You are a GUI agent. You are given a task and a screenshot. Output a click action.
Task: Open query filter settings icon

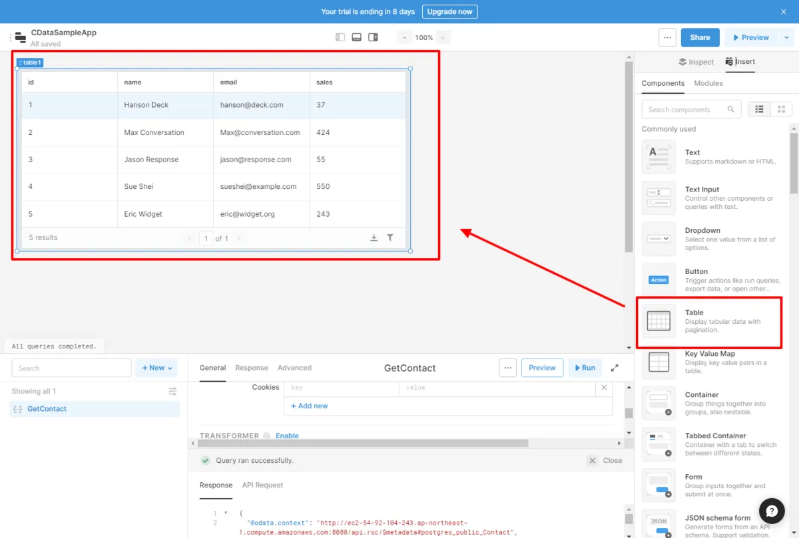coord(172,391)
